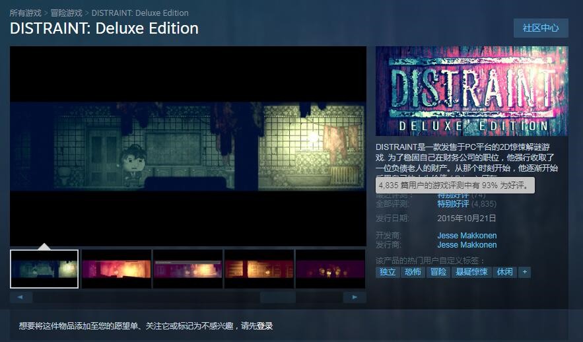The image size is (583, 342).
Task: Click the thumbnail strip scrollbar handle
Action: 278,297
